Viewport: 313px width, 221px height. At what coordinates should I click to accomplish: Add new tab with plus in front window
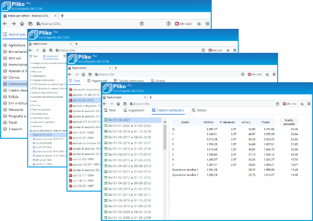point(151,97)
